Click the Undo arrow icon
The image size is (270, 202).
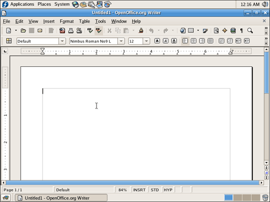tap(151, 31)
